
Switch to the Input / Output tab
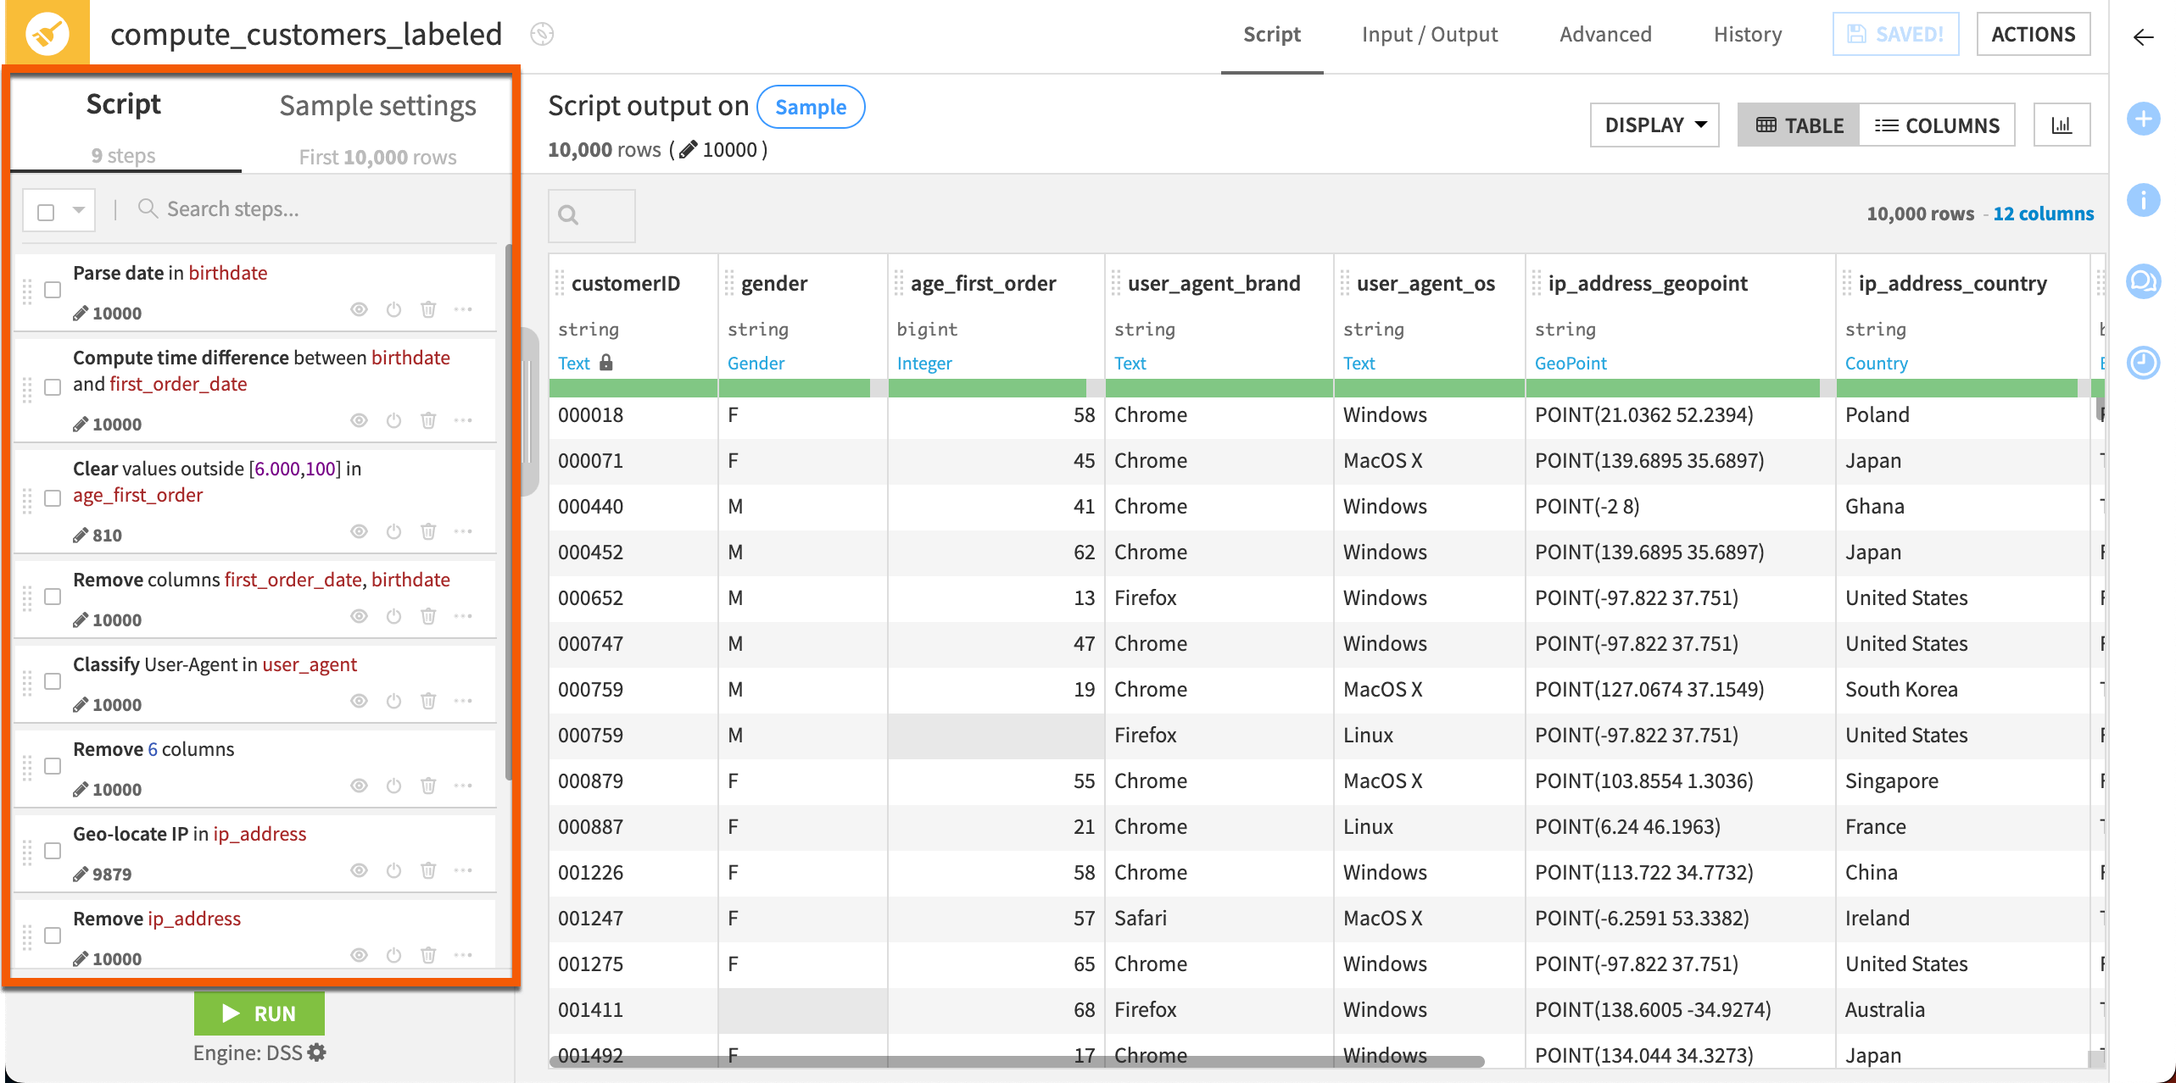tap(1430, 34)
